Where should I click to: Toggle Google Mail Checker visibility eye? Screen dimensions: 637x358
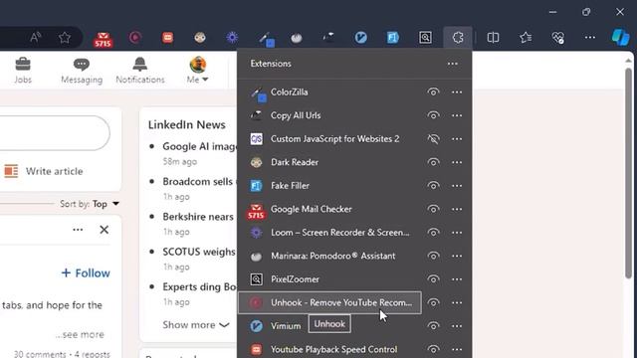coord(433,209)
